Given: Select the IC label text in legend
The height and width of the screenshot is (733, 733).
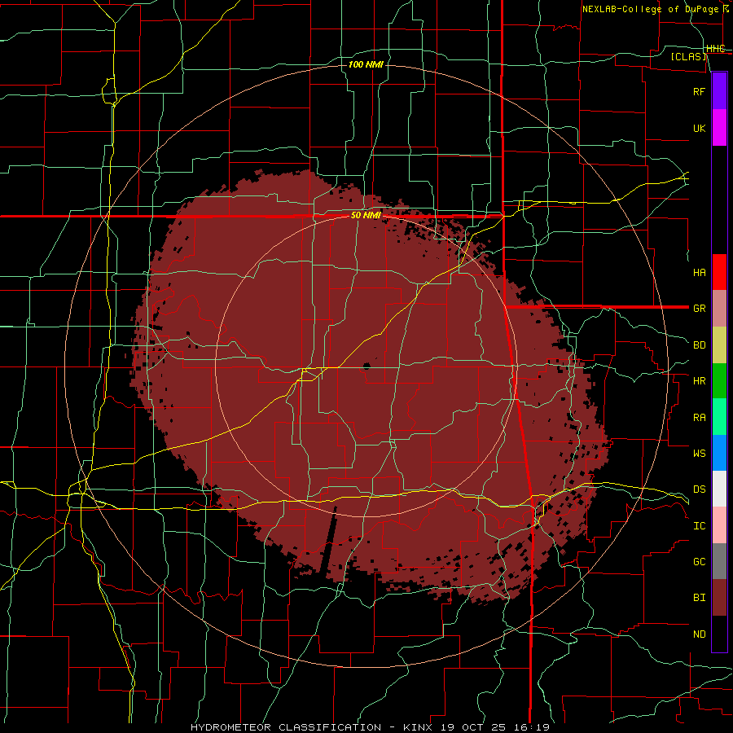Looking at the screenshot, I should [700, 526].
